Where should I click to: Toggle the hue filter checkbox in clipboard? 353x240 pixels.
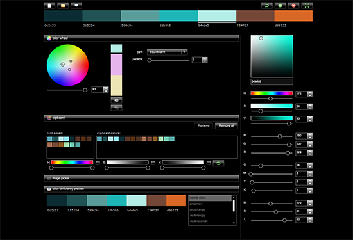98,163
